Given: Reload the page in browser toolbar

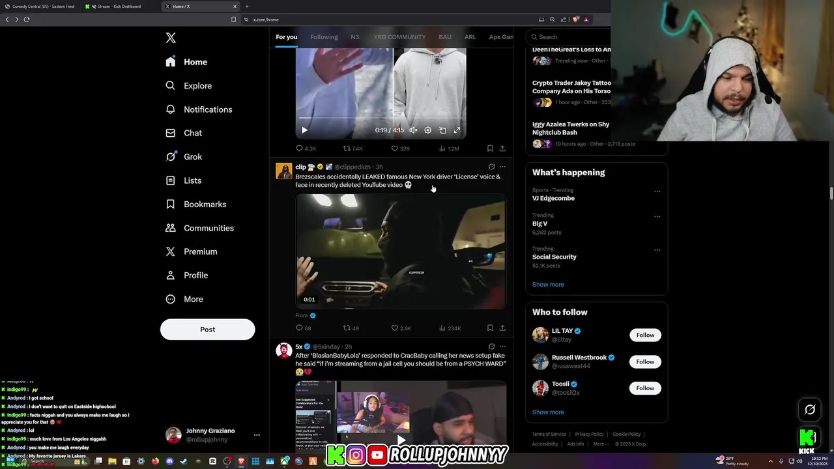Looking at the screenshot, I should pyautogui.click(x=27, y=20).
